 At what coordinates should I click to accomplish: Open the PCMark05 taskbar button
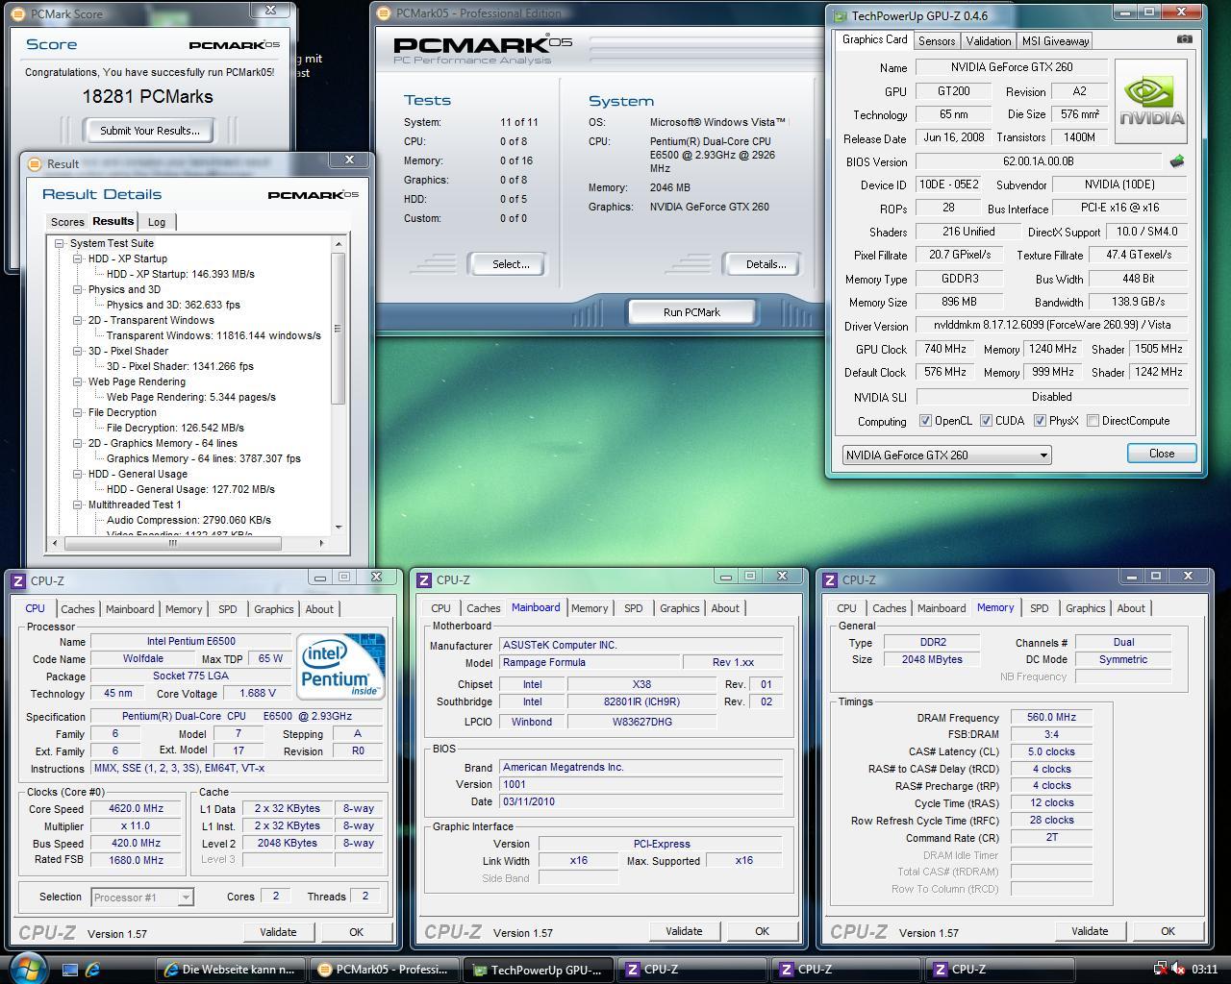pos(383,970)
